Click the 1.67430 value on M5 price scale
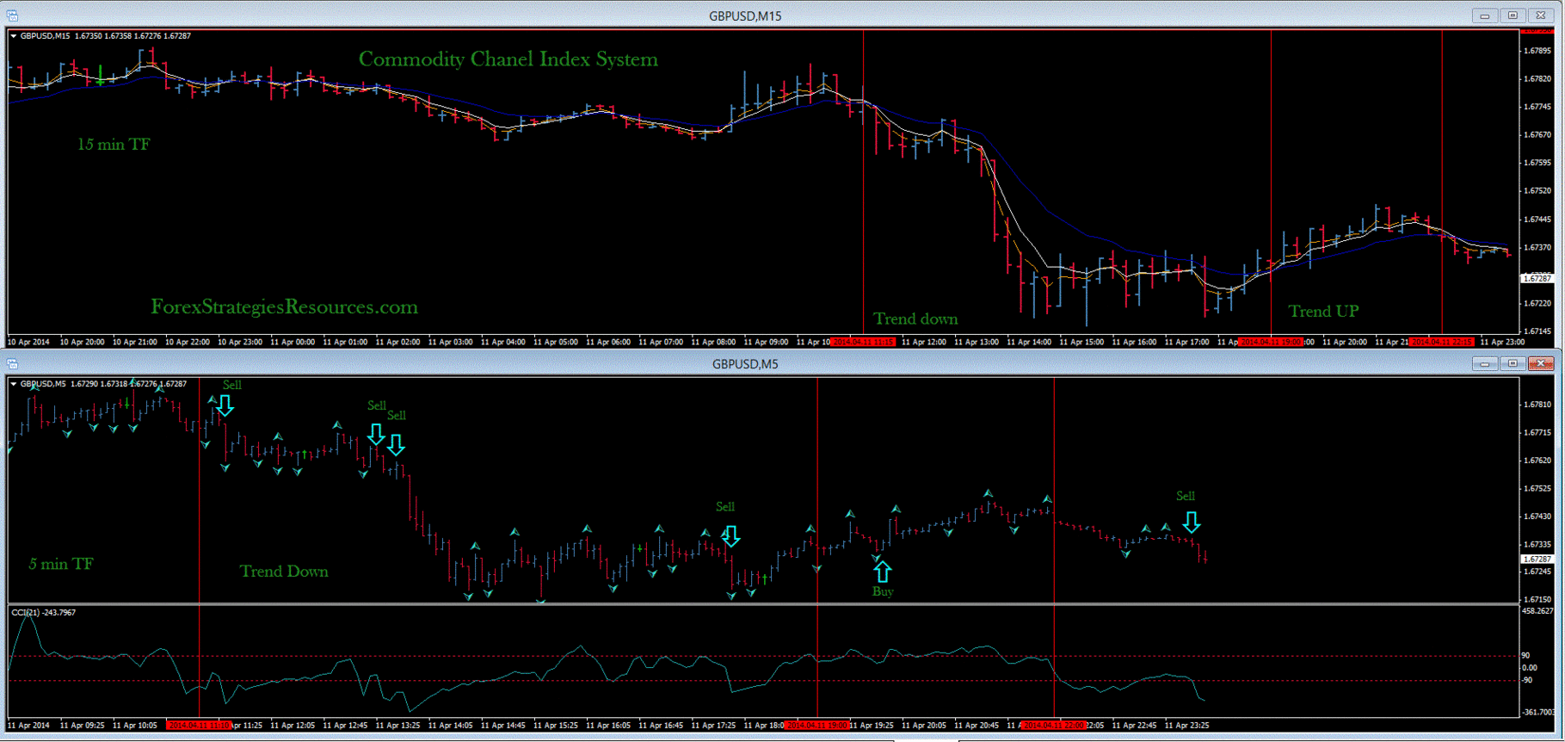Viewport: 1565px width, 742px height. click(1537, 516)
